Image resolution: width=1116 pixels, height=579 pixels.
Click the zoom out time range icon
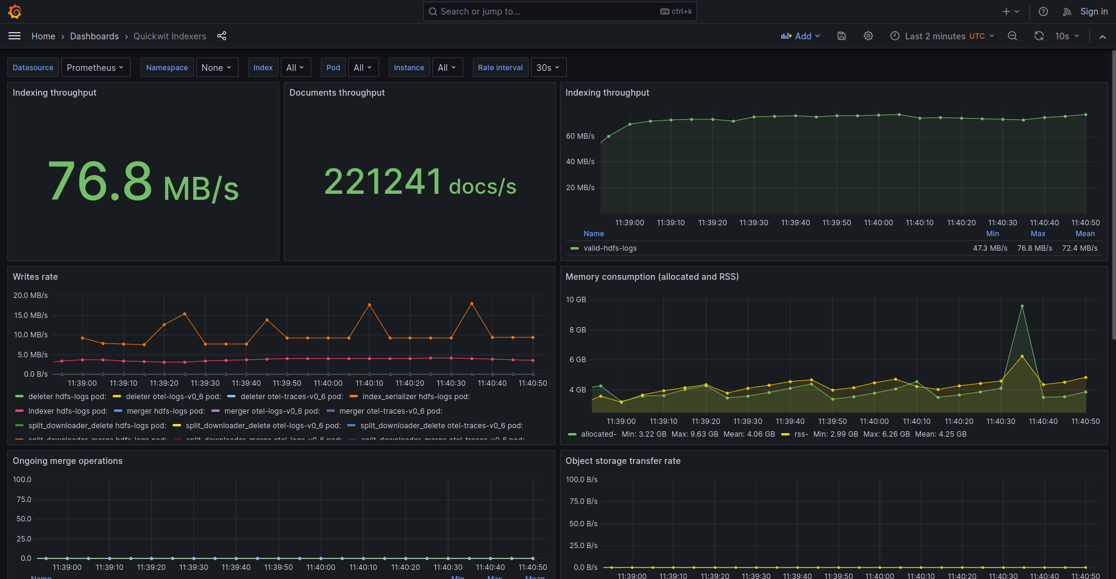[1012, 36]
